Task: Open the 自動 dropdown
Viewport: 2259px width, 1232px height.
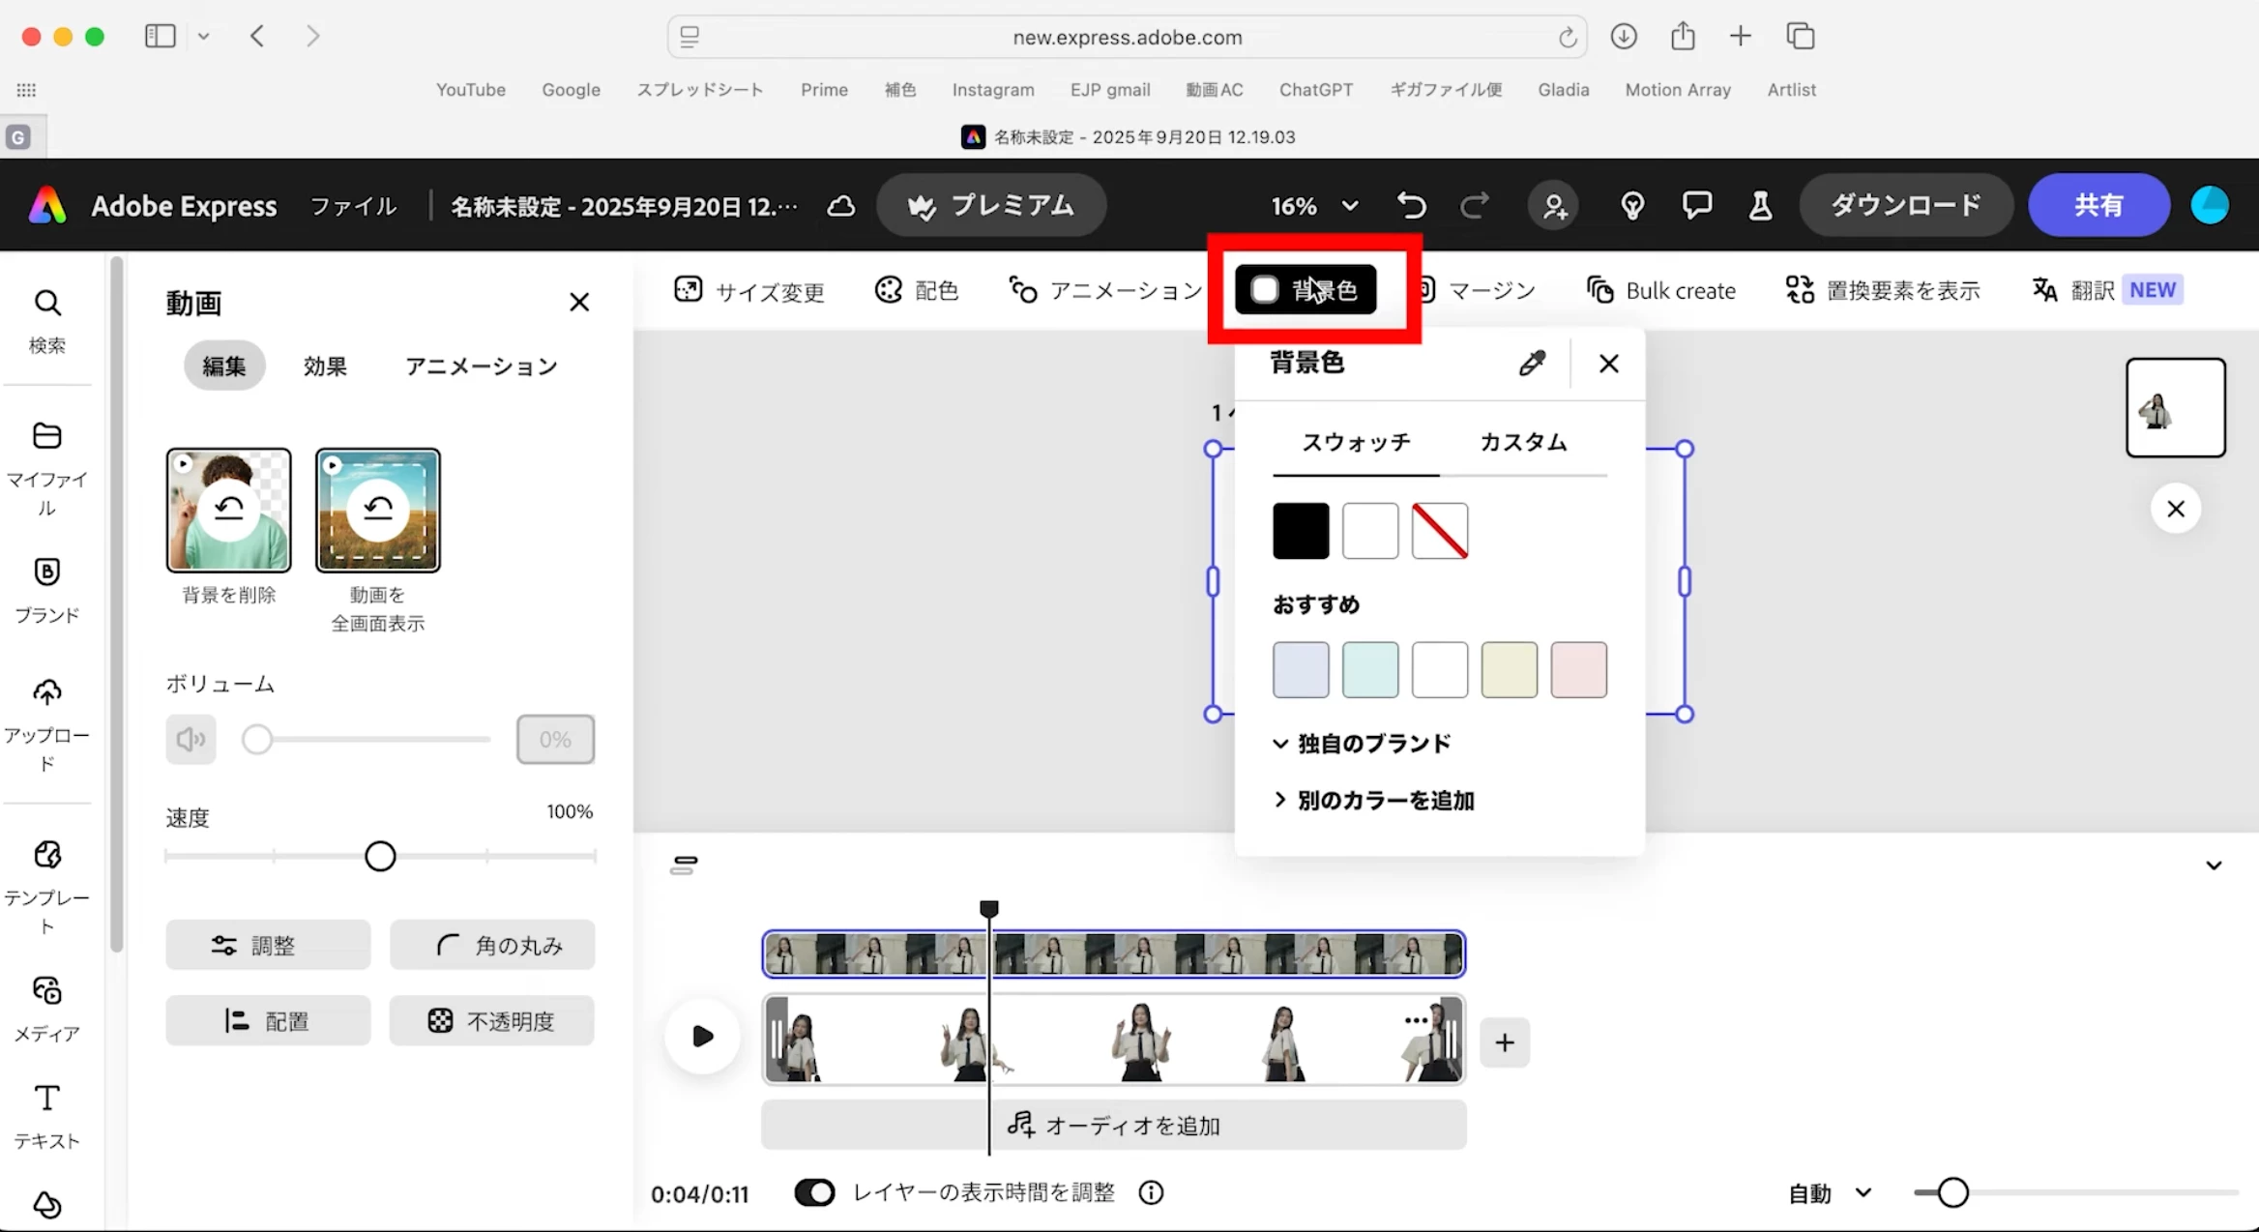Action: tap(1830, 1193)
